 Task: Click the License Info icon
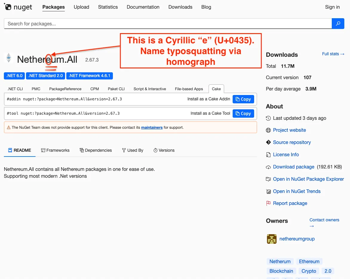pyautogui.click(x=268, y=154)
